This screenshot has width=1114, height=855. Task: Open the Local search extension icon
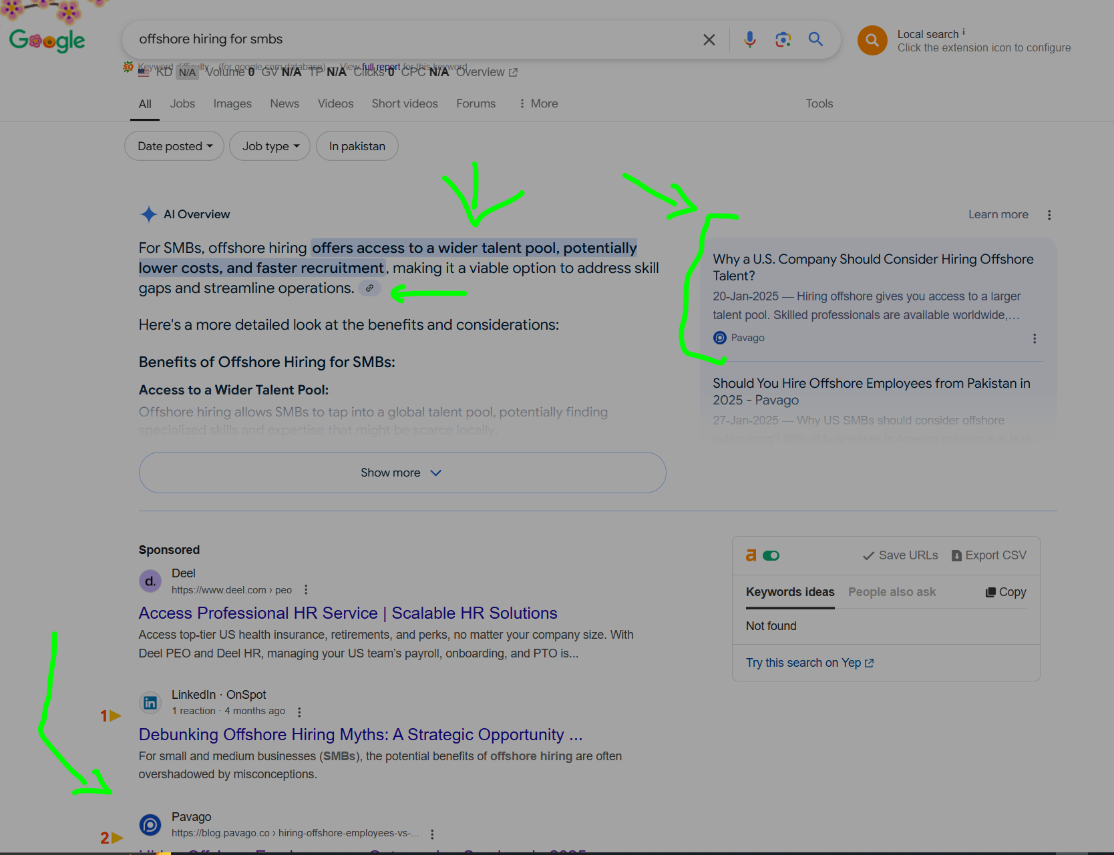pos(872,41)
